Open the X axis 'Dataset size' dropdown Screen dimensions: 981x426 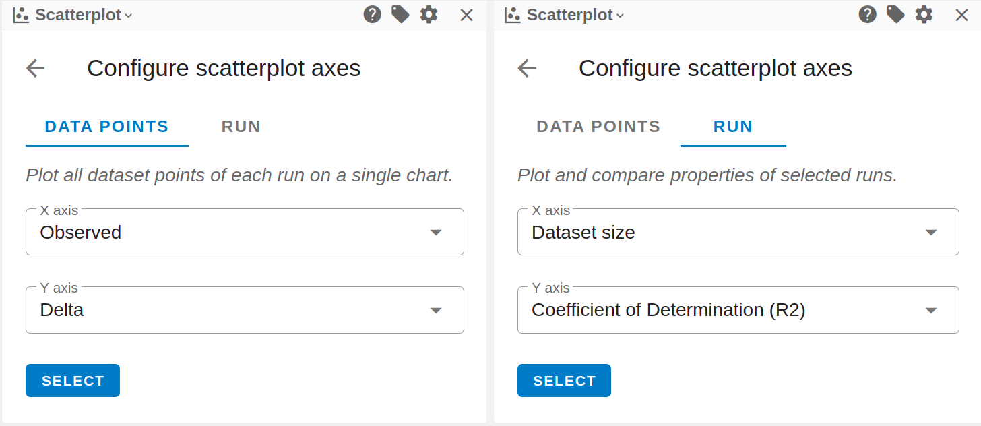(738, 233)
